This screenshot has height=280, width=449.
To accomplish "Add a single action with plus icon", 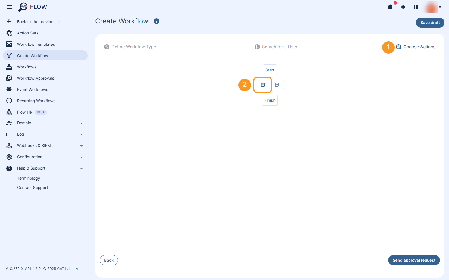I will [x=263, y=85].
